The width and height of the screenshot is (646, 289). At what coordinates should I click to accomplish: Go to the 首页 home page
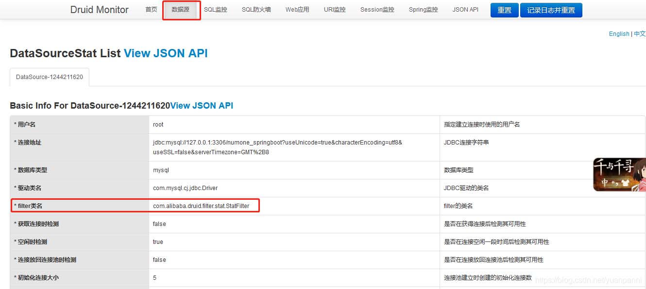click(x=151, y=9)
